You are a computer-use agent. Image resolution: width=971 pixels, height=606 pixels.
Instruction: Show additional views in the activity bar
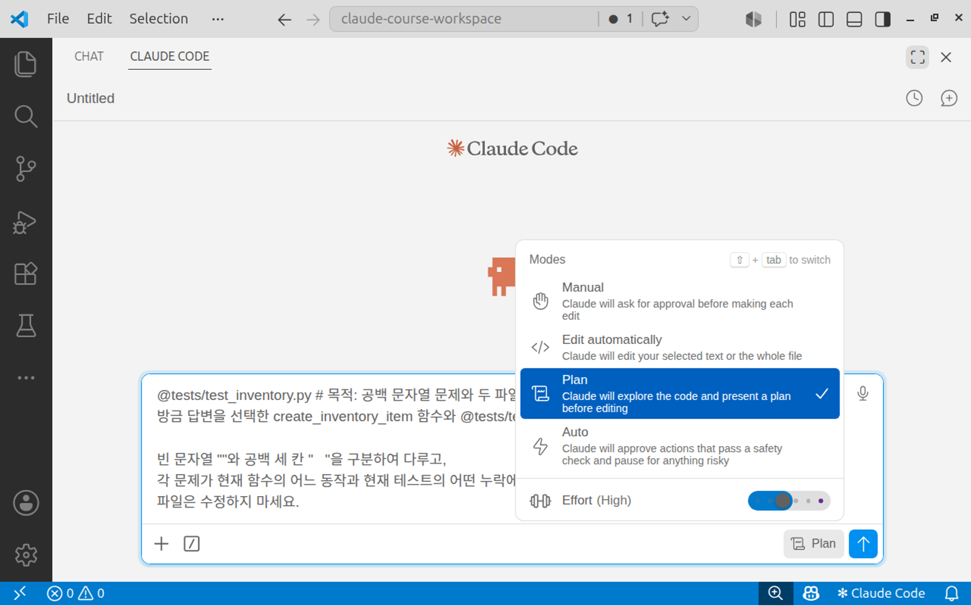26,378
